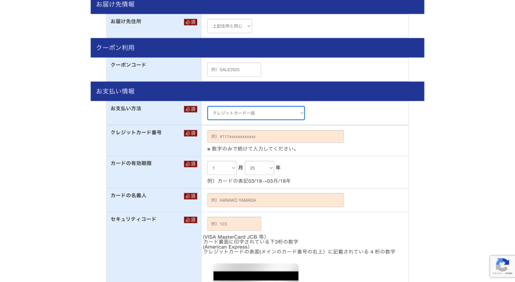The width and height of the screenshot is (515, 282).
Task: Click the 必須 badge beside お届け先住所
Action: point(190,22)
